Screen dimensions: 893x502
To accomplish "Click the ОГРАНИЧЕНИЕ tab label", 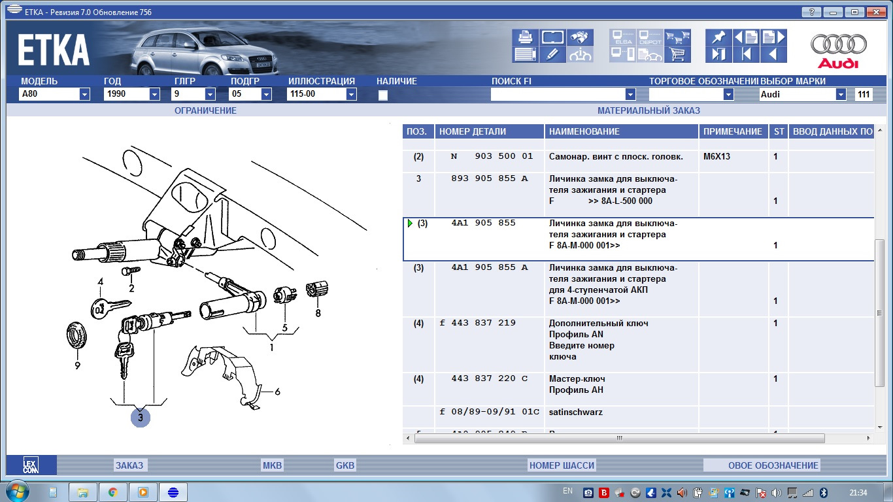I will 205,110.
